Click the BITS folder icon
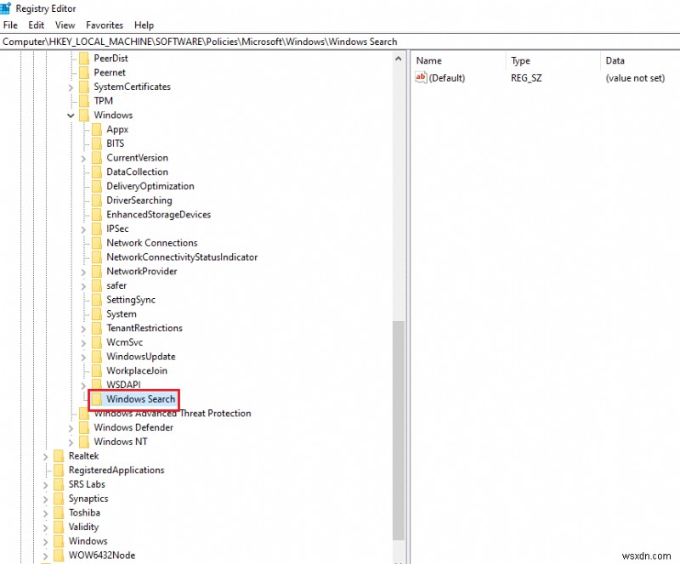The height and width of the screenshot is (564, 680). pos(97,144)
